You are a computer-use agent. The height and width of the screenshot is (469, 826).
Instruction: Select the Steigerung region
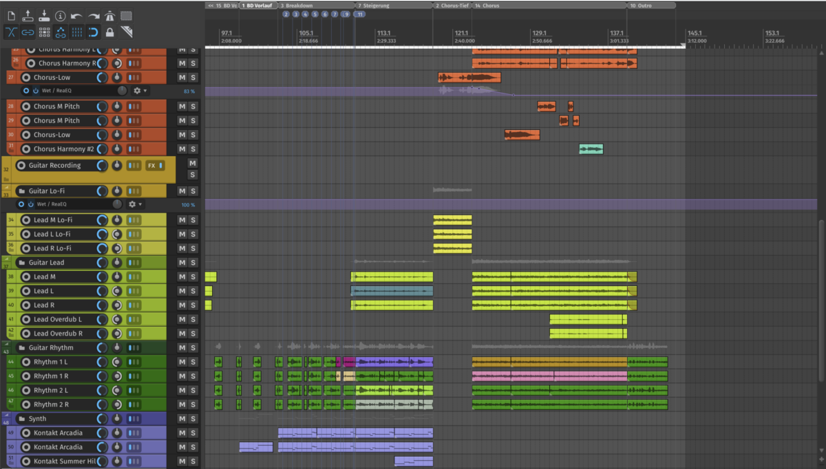pos(394,6)
